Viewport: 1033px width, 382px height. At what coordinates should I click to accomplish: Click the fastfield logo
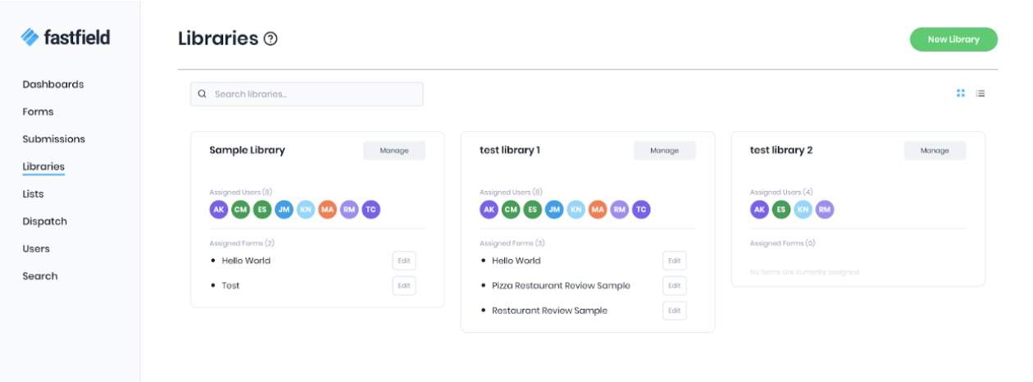pos(66,37)
